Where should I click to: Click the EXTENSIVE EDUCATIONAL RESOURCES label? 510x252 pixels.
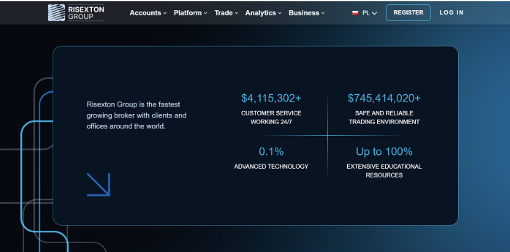384,171
